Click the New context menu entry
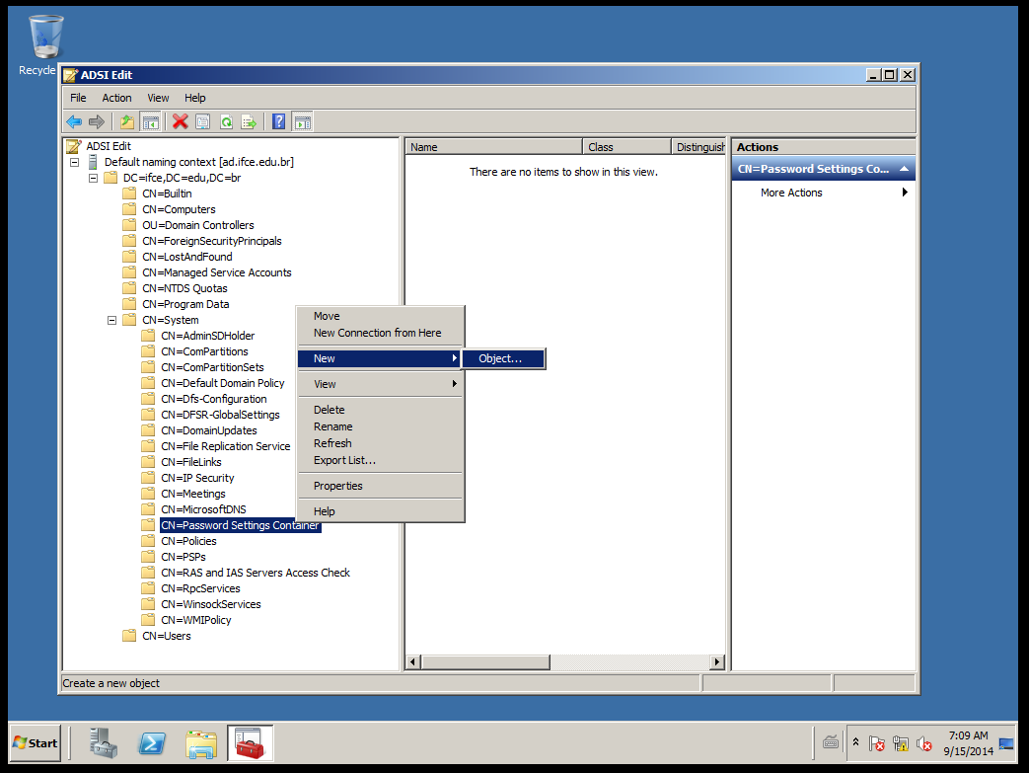 (381, 358)
